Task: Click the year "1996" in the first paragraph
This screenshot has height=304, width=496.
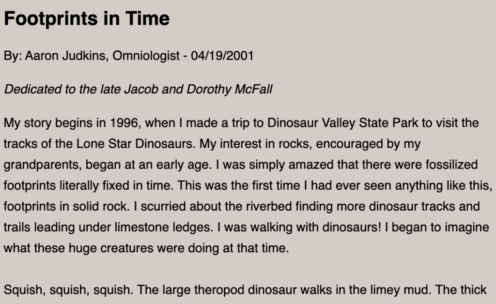Action: (124, 122)
